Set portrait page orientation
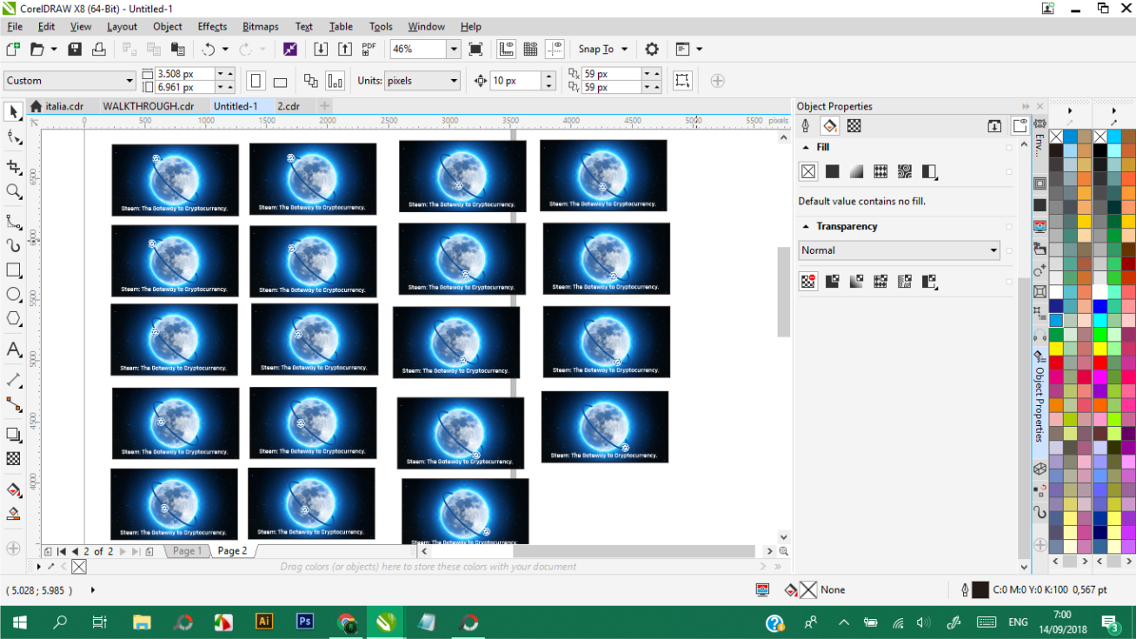The height and width of the screenshot is (639, 1136). 256,81
